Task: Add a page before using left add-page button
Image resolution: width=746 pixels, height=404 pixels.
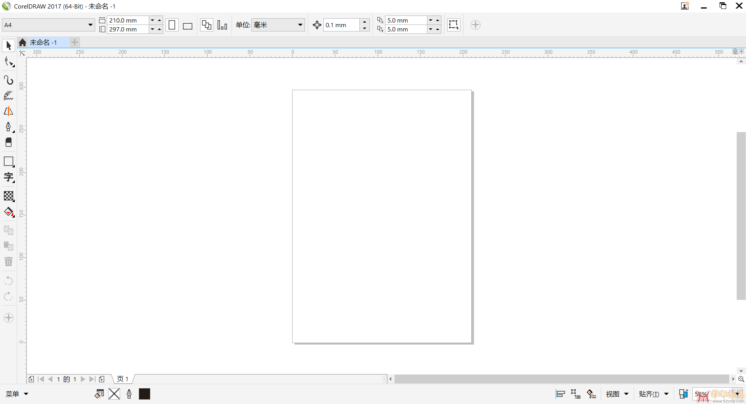Action: click(31, 379)
